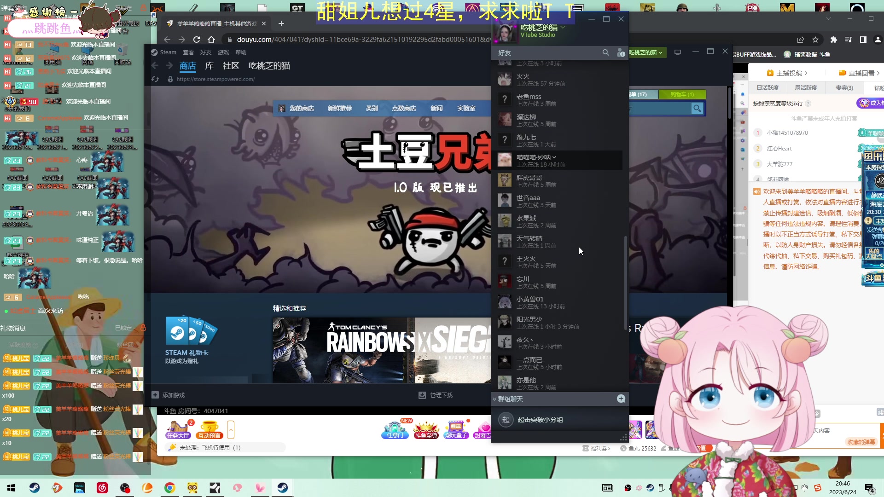Open Chrome extensions puzzle icon

(x=833, y=40)
